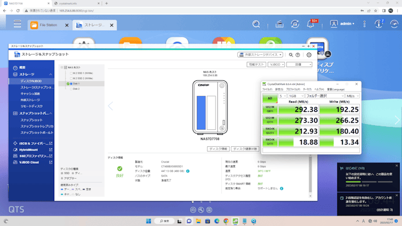
Task: Collapse the ストレージ sidebar section
Action: coord(51,75)
